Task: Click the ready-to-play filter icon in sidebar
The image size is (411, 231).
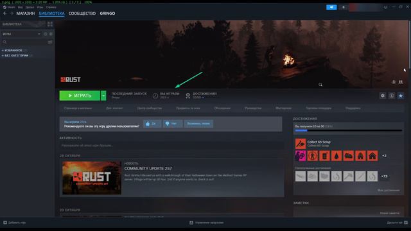Action: click(x=51, y=34)
